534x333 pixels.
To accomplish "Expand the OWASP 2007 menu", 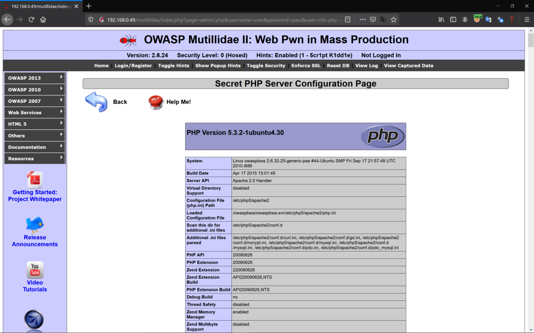I will (x=35, y=101).
